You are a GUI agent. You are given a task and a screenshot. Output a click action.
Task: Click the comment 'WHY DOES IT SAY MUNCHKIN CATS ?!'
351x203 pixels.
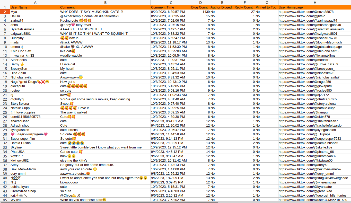click(x=92, y=12)
